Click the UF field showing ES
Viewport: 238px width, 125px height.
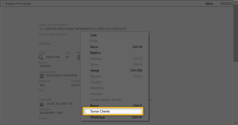[68, 57]
